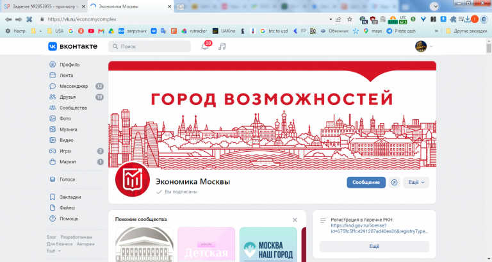Open the knd.gov.ru license link
The height and width of the screenshot is (262, 492).
379,229
